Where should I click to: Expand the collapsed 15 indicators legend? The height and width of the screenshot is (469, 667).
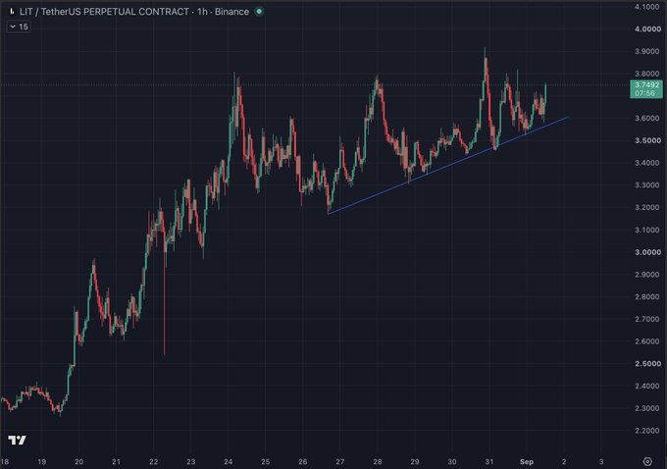point(19,26)
